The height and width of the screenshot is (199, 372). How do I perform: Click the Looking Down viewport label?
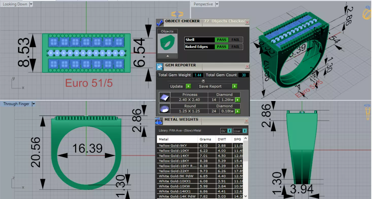coord(15,4)
